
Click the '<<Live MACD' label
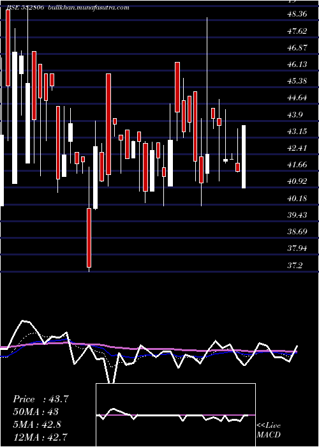click(269, 430)
